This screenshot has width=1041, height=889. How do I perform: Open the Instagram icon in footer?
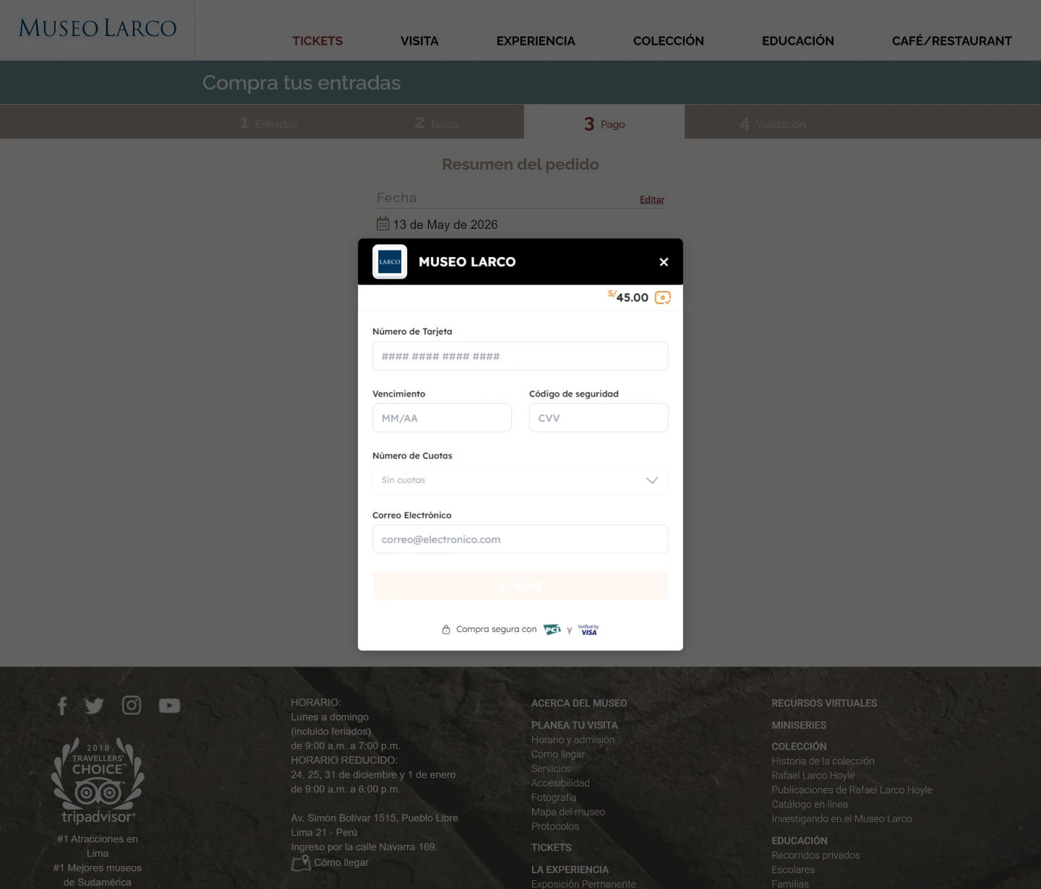[132, 705]
